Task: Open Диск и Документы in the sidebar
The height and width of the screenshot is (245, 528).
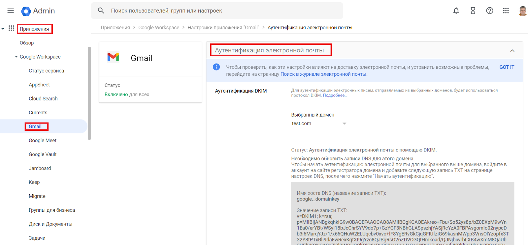Action: click(50, 224)
